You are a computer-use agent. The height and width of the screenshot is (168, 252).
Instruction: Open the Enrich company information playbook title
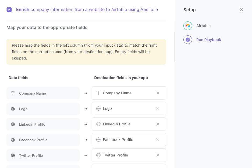pos(87,10)
